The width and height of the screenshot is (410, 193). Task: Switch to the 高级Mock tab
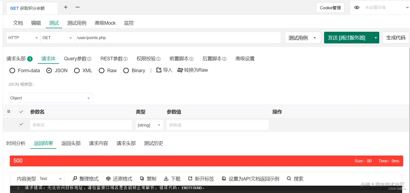[x=105, y=23]
